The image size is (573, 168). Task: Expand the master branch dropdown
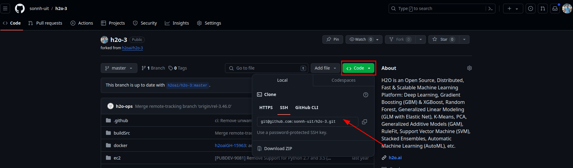coord(119,68)
